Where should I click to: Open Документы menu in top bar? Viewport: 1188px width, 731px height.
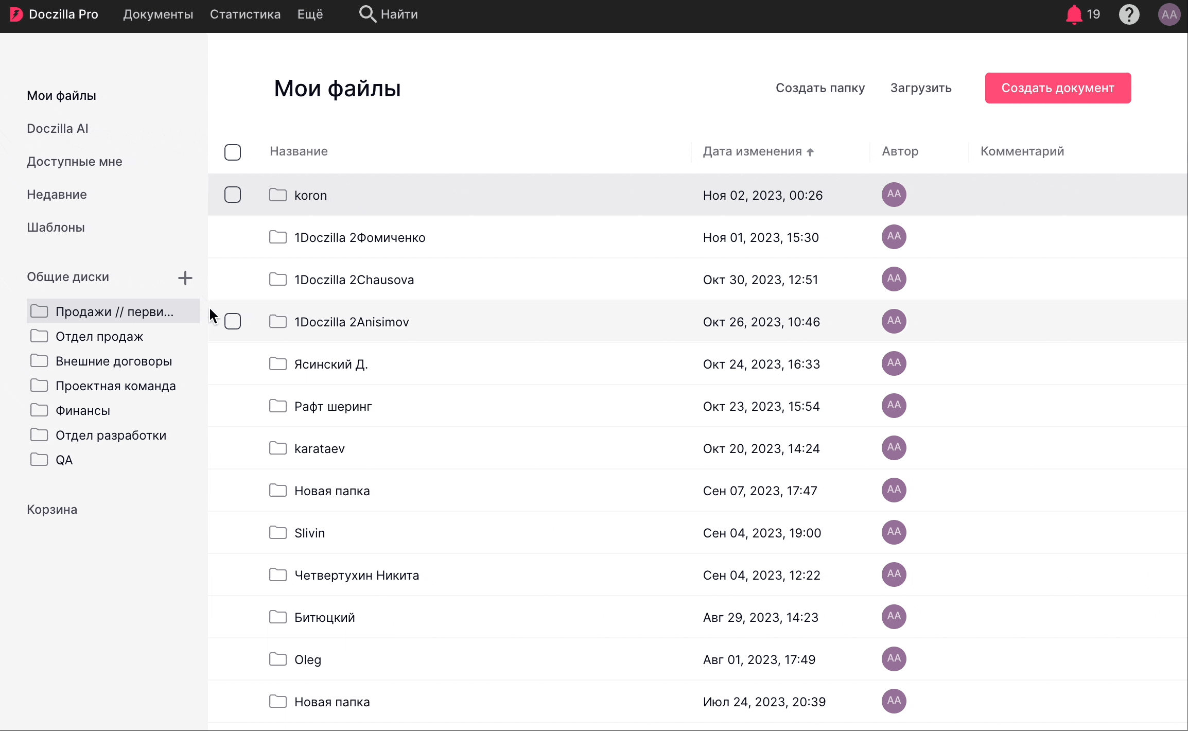pos(158,14)
